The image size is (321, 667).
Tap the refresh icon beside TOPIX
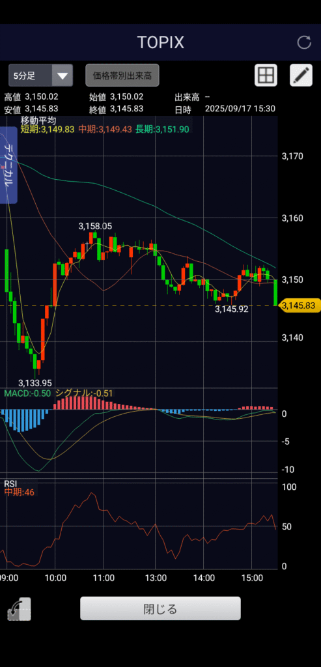(304, 42)
